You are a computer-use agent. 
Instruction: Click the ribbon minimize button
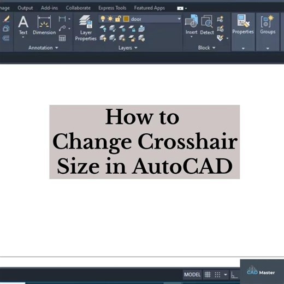(x=180, y=8)
